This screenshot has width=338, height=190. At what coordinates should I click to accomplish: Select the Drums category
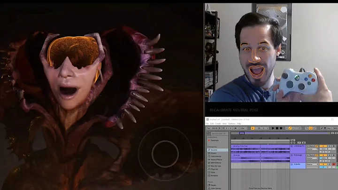[214, 153]
